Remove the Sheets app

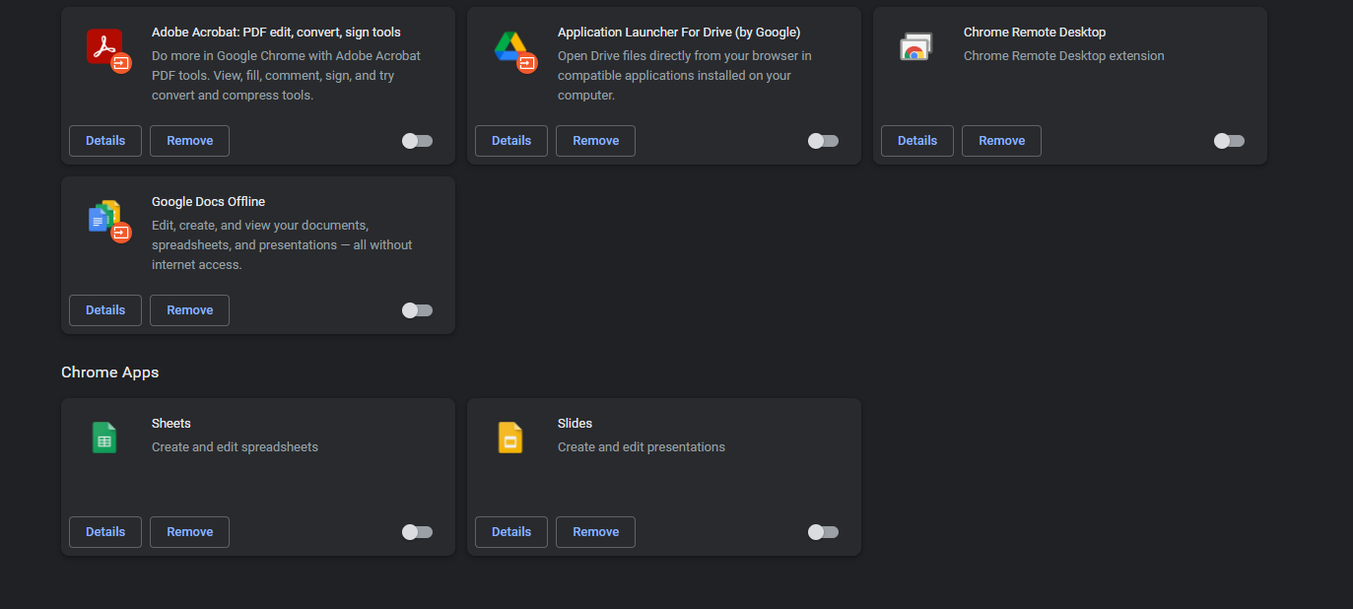coord(189,532)
